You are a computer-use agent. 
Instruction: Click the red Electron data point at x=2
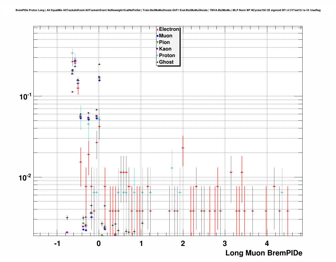tap(183, 148)
